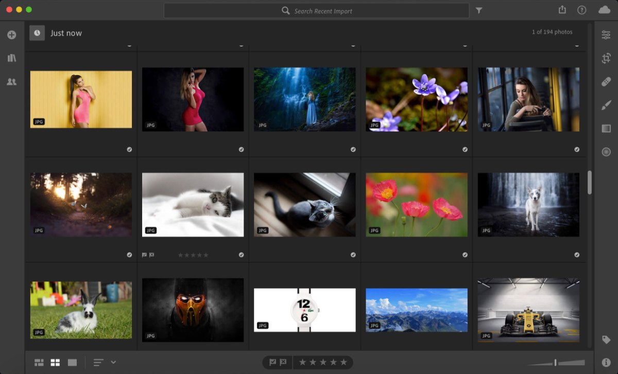Click the Just now clock button
Image resolution: width=618 pixels, height=374 pixels.
coord(37,33)
